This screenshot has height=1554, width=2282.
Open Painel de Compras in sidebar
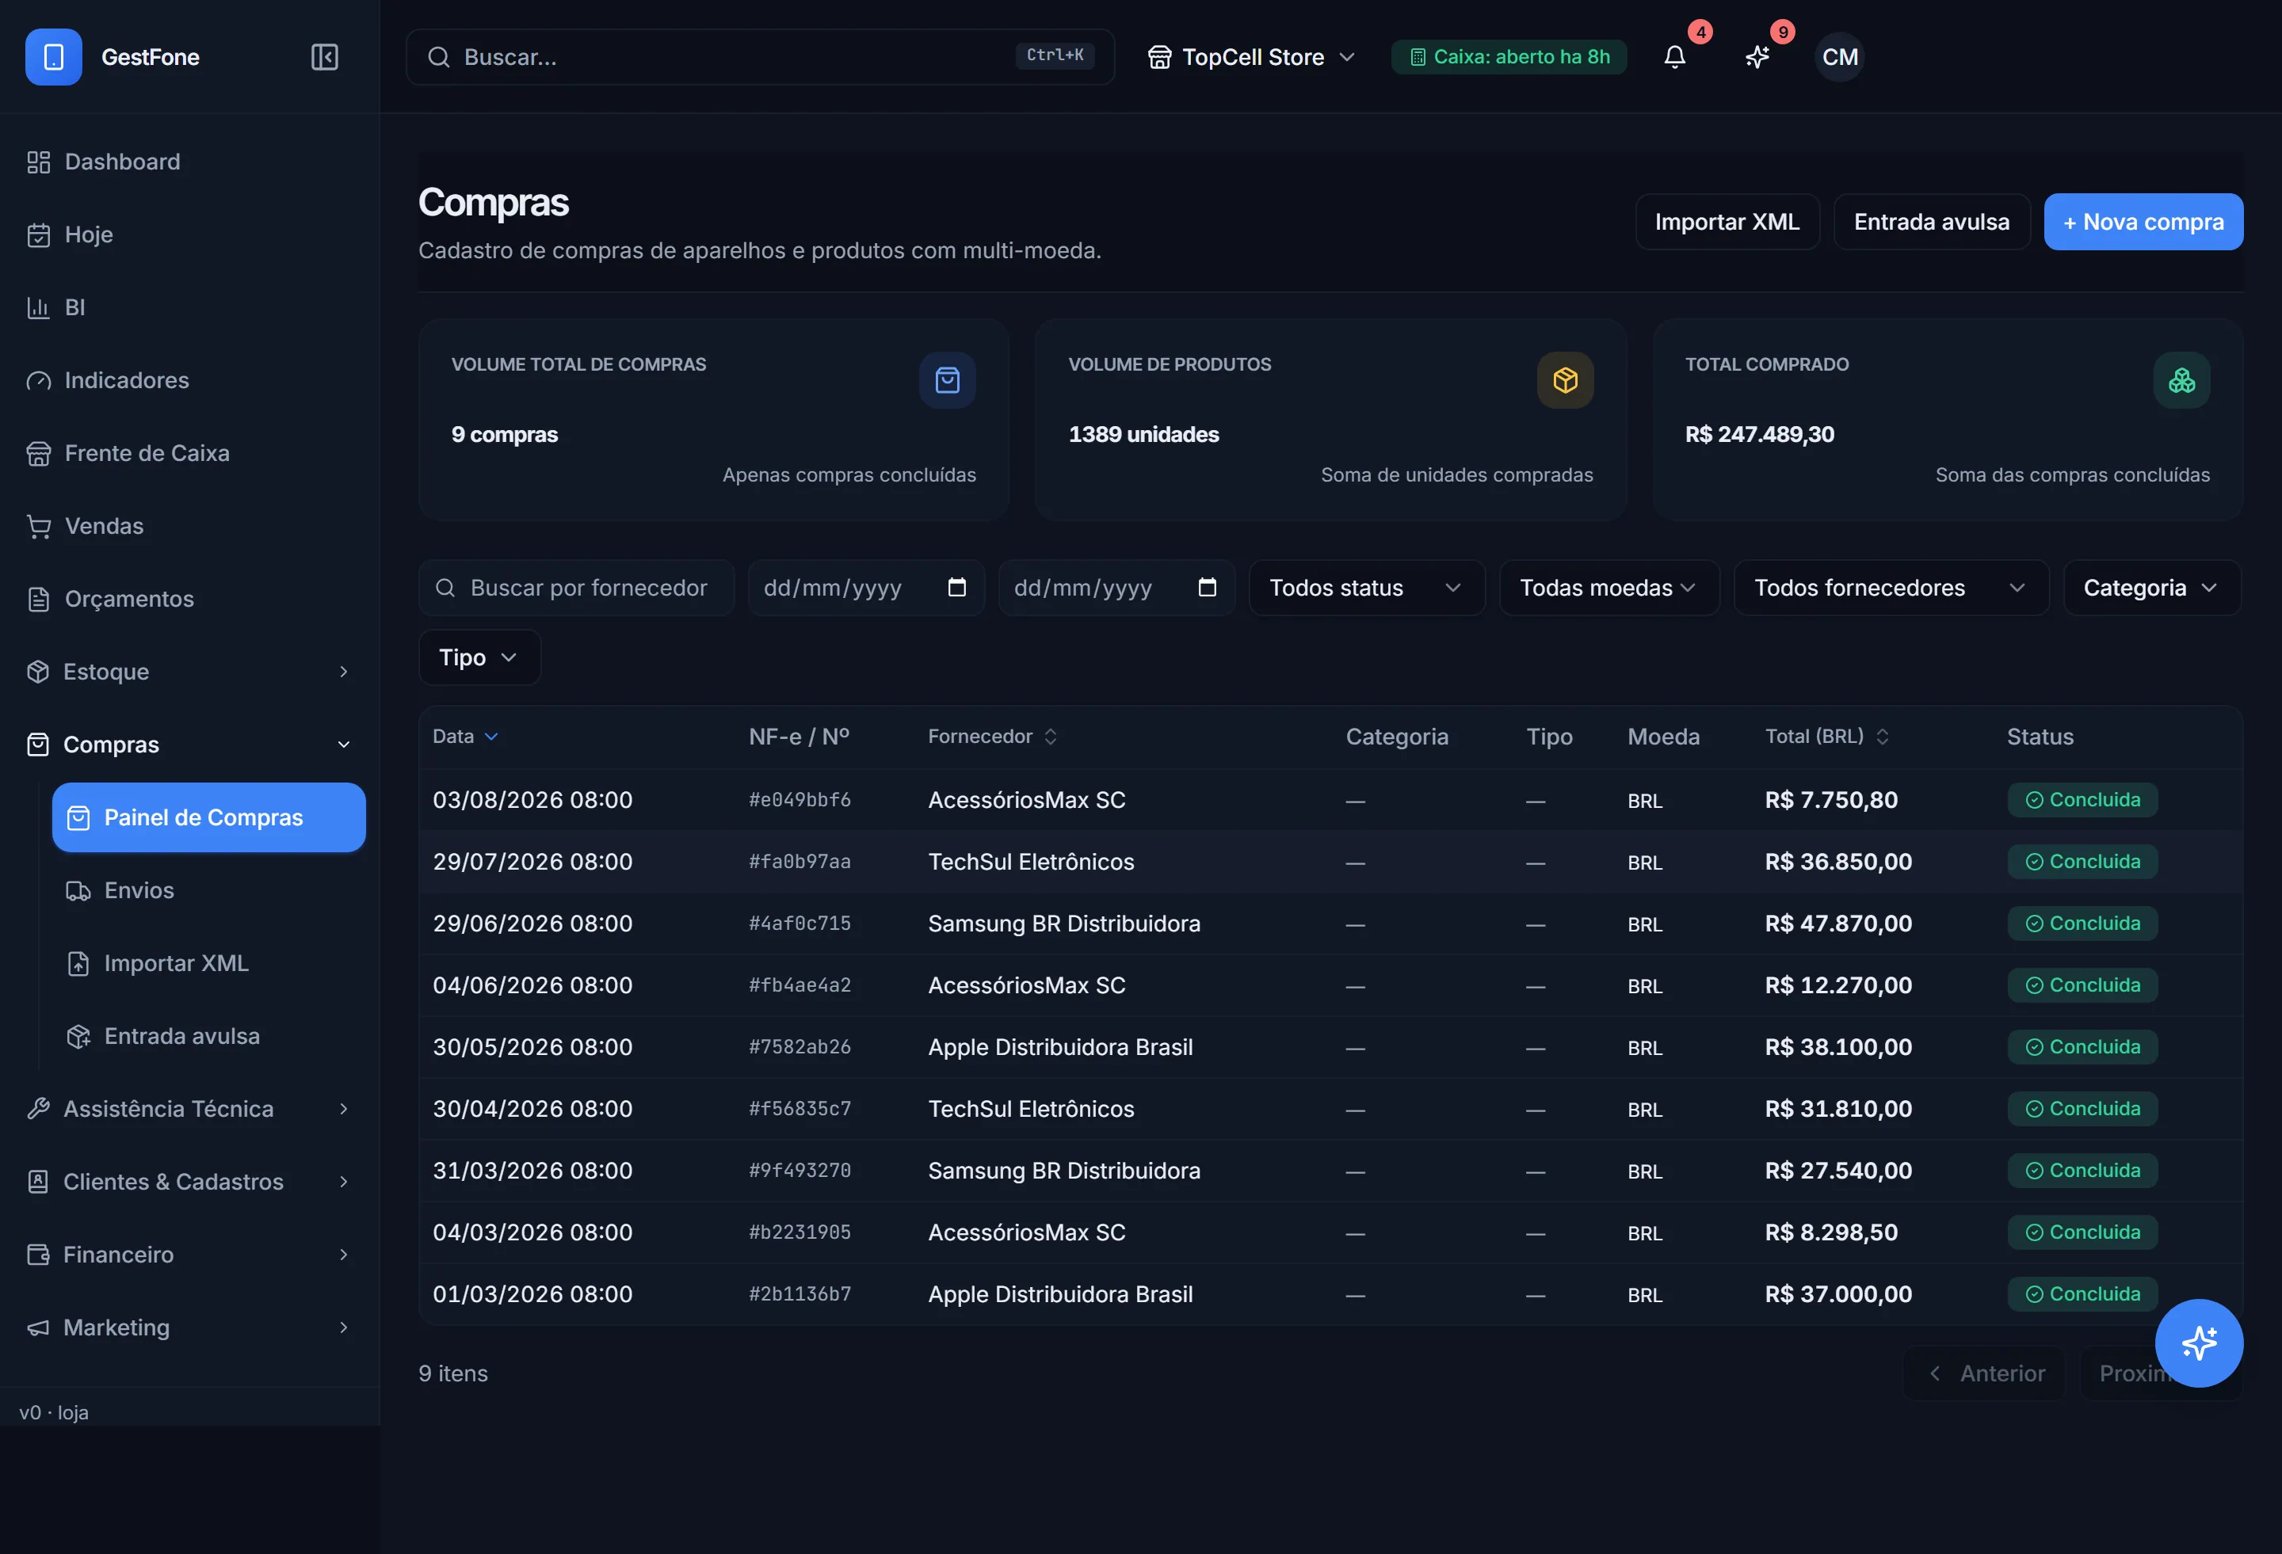click(209, 817)
